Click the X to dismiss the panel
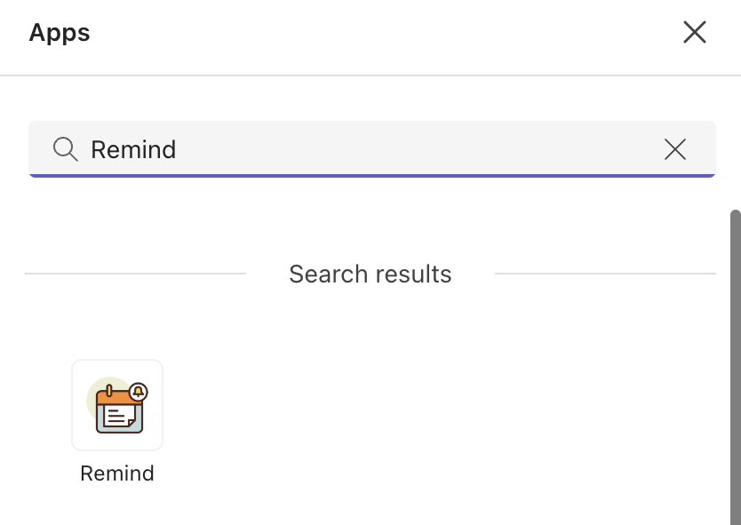 tap(694, 32)
